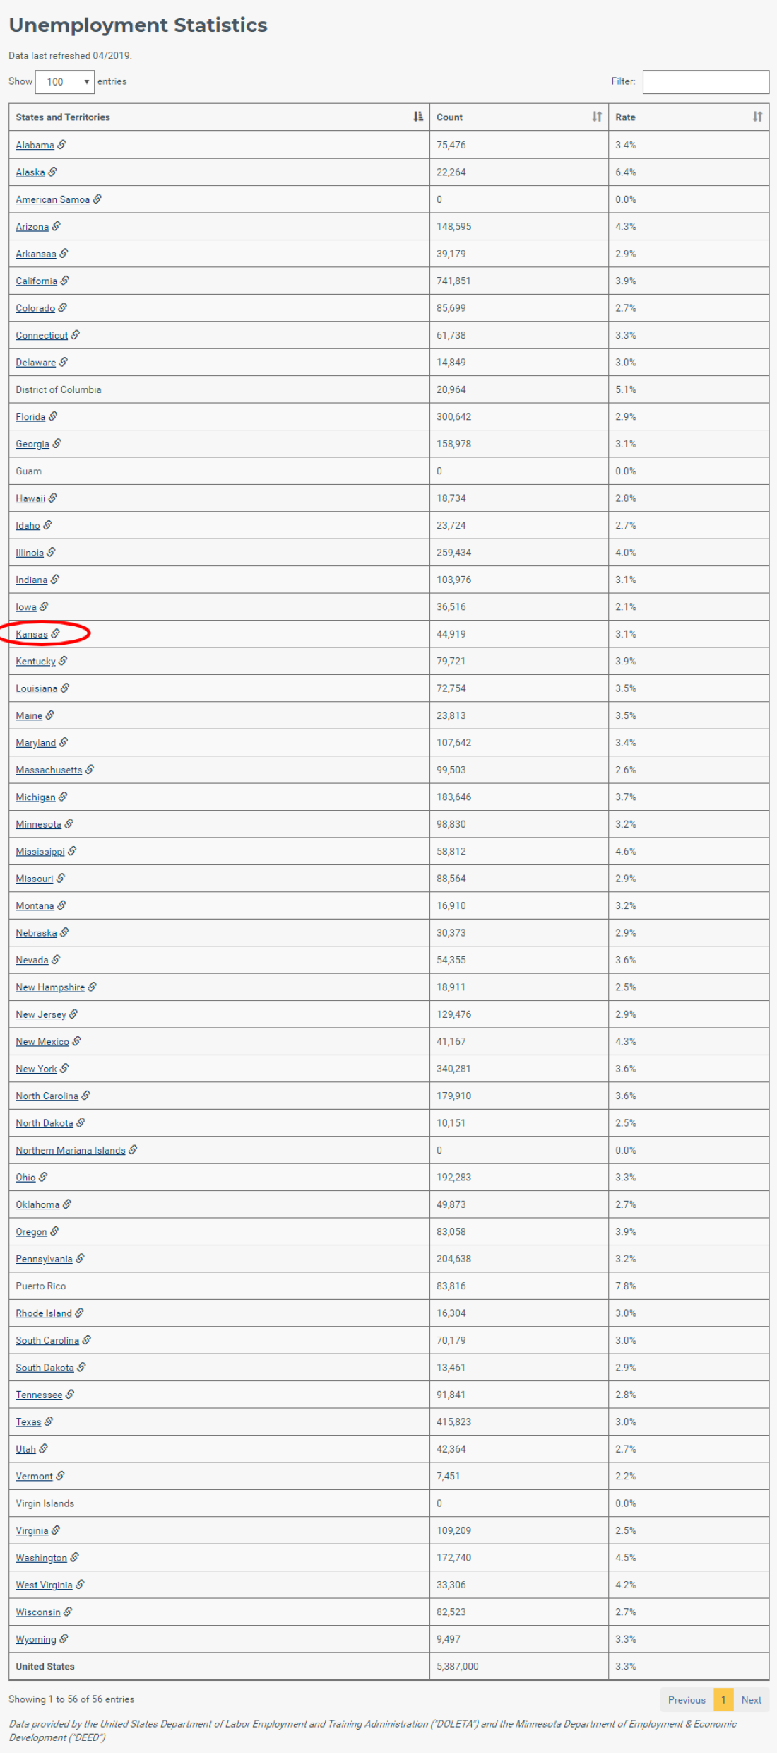The height and width of the screenshot is (1753, 777).
Task: Go to the Previous page
Action: pyautogui.click(x=687, y=1700)
